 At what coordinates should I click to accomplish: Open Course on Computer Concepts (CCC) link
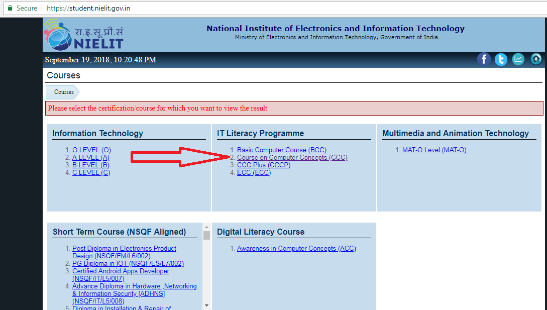point(292,157)
